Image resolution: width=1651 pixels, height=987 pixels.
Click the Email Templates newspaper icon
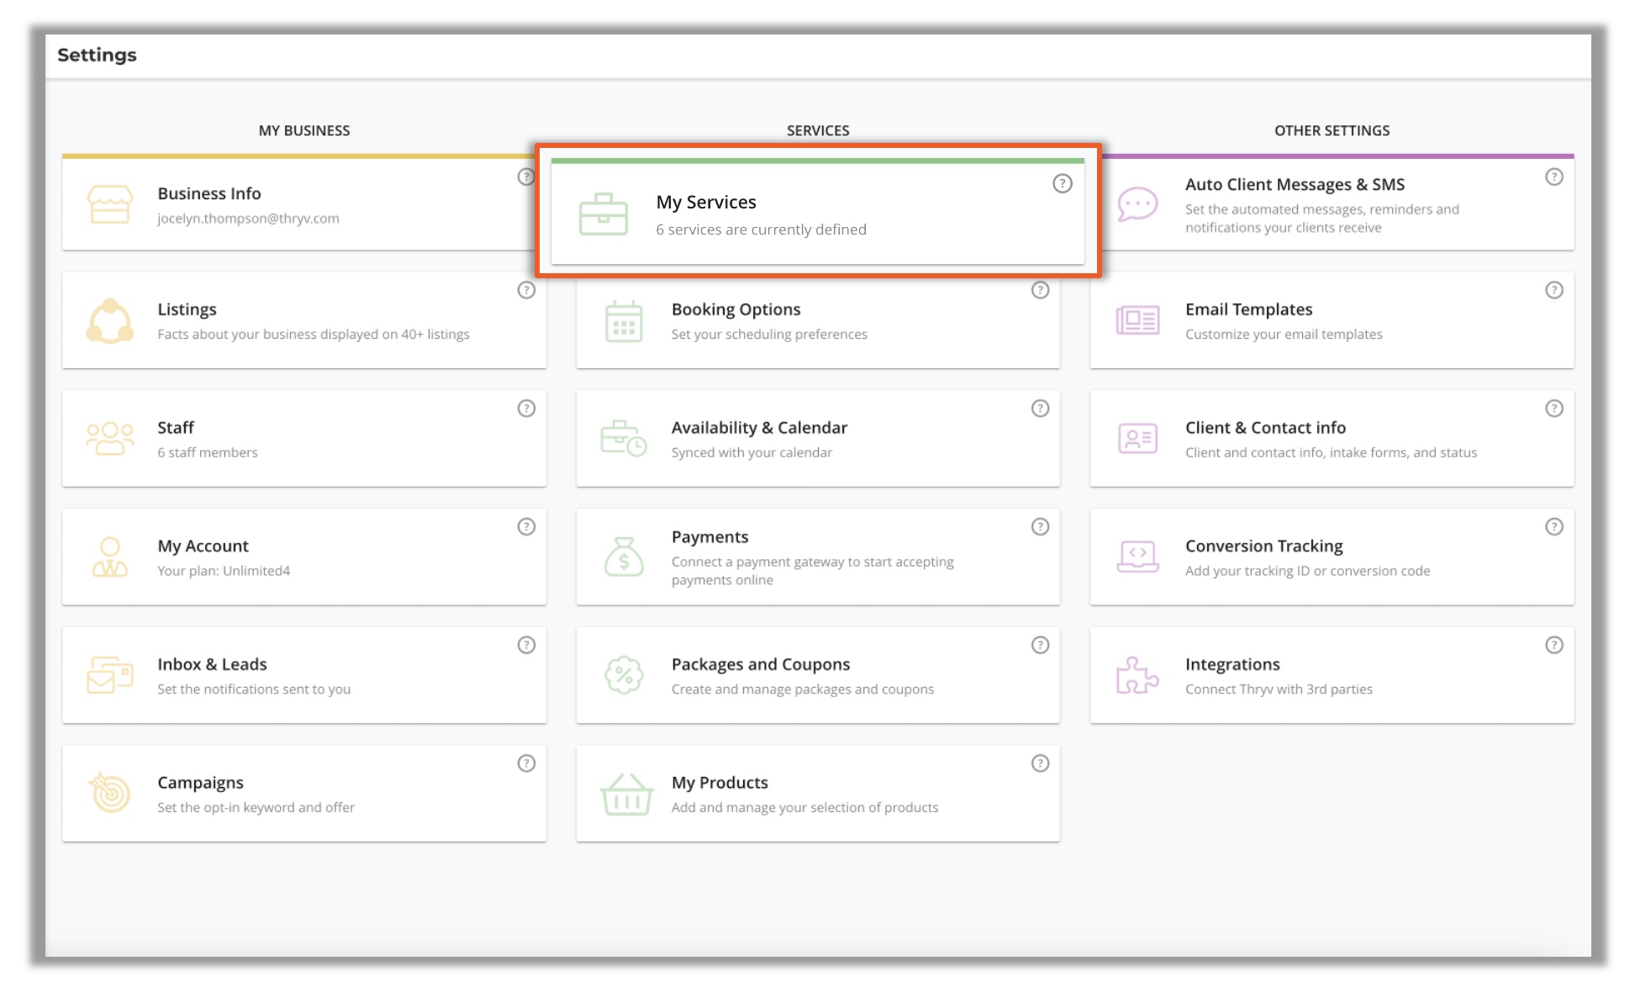1137,320
